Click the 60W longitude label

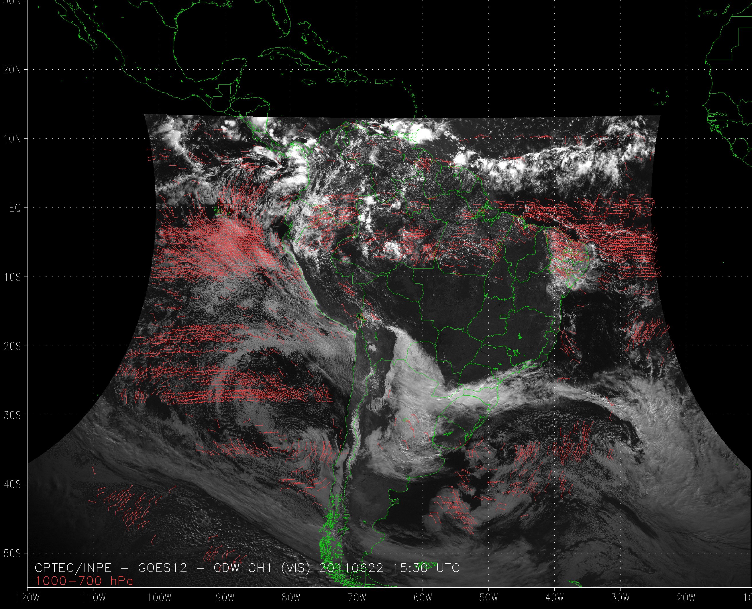(423, 598)
